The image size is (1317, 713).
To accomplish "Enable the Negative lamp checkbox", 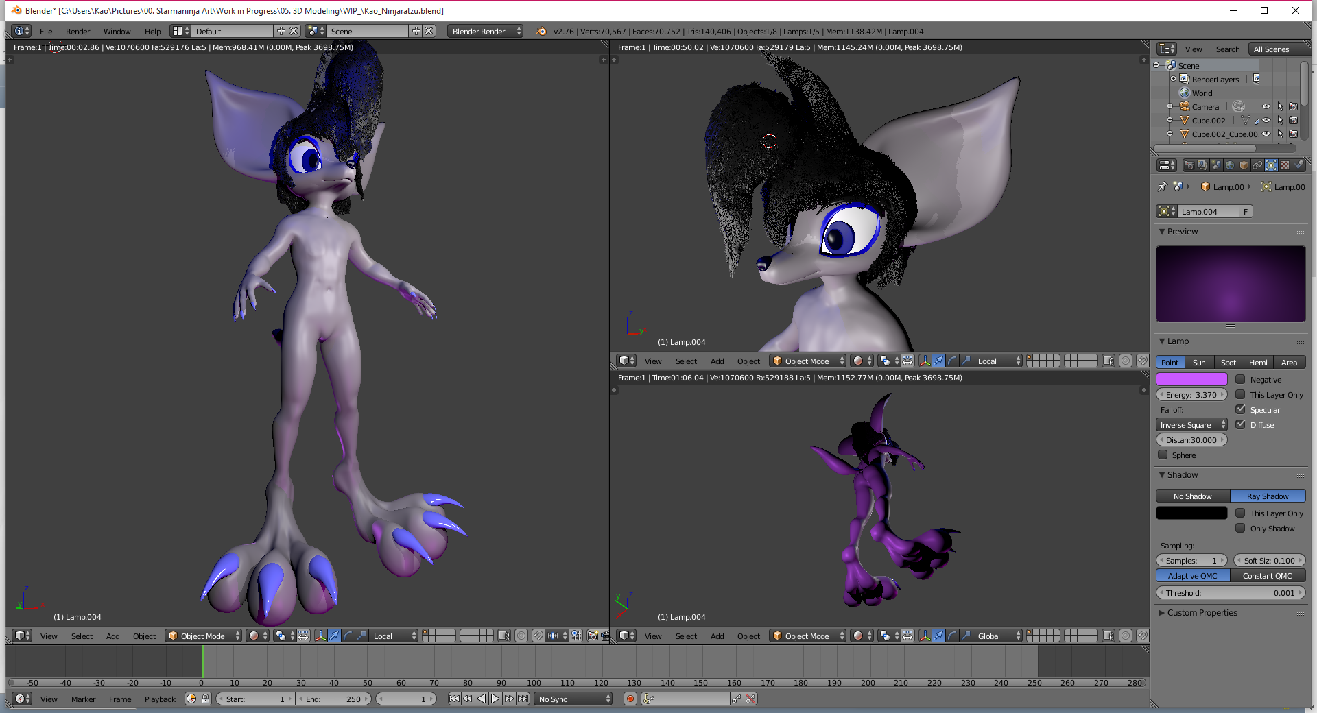I will coord(1240,379).
